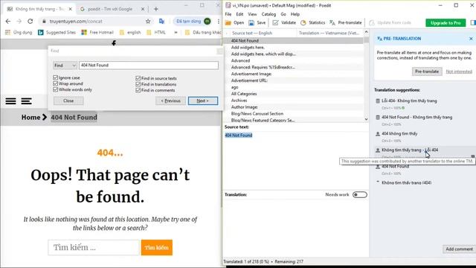Click the list scrollbar down arrow
Image resolution: width=476 pixels, height=268 pixels.
[366, 119]
